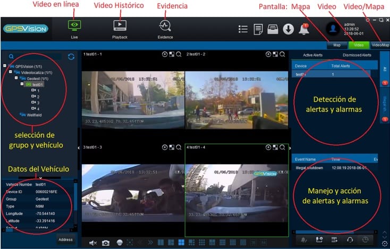Screen dimensions: 390x249
Task: Open the Dismissed Alerts tab
Action: (x=357, y=55)
